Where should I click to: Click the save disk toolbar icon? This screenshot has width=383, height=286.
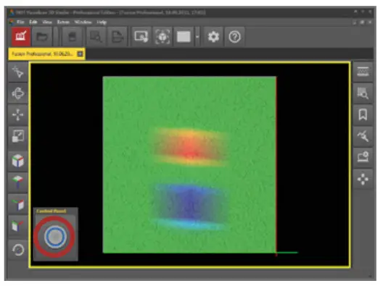pos(72,37)
